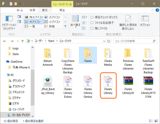The height and width of the screenshot is (124, 160).
Task: Switch to large thumbnails view in status bar
Action: click(x=156, y=121)
